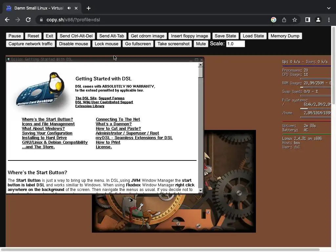Click the Scale input field
This screenshot has height=252, width=336.
pyautogui.click(x=235, y=44)
